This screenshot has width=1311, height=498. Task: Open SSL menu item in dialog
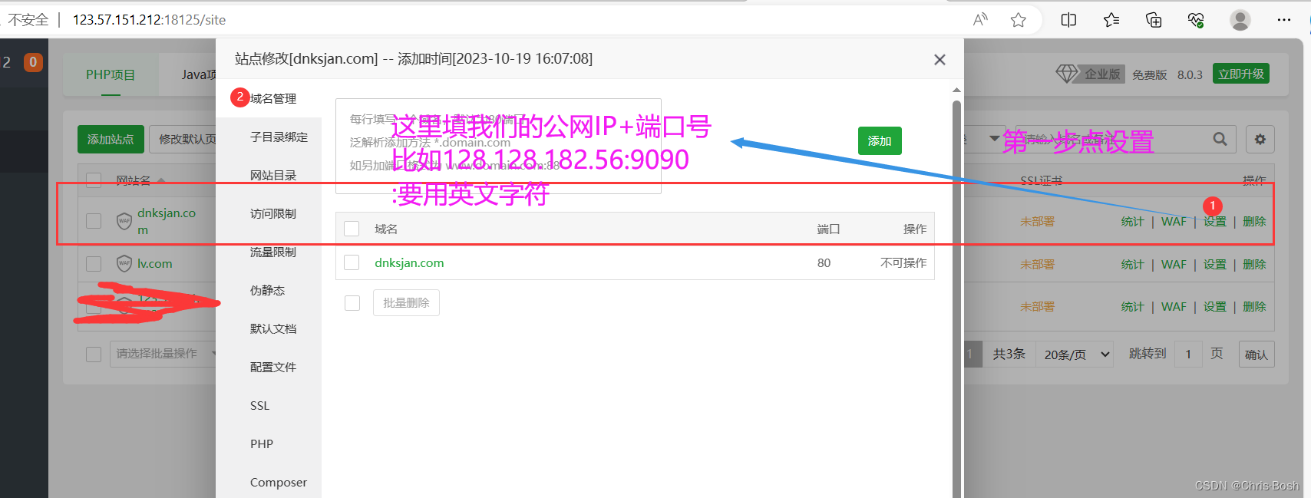(x=259, y=405)
